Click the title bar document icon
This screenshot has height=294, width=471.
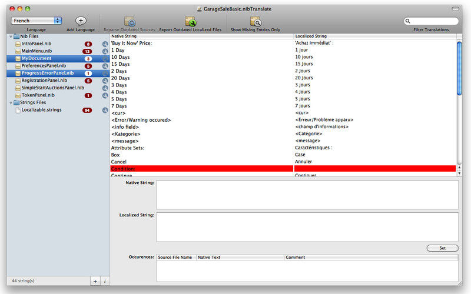(x=199, y=9)
